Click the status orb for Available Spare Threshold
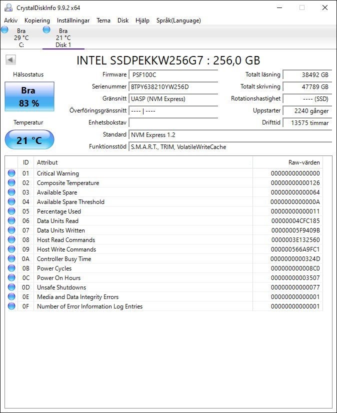 (11, 201)
